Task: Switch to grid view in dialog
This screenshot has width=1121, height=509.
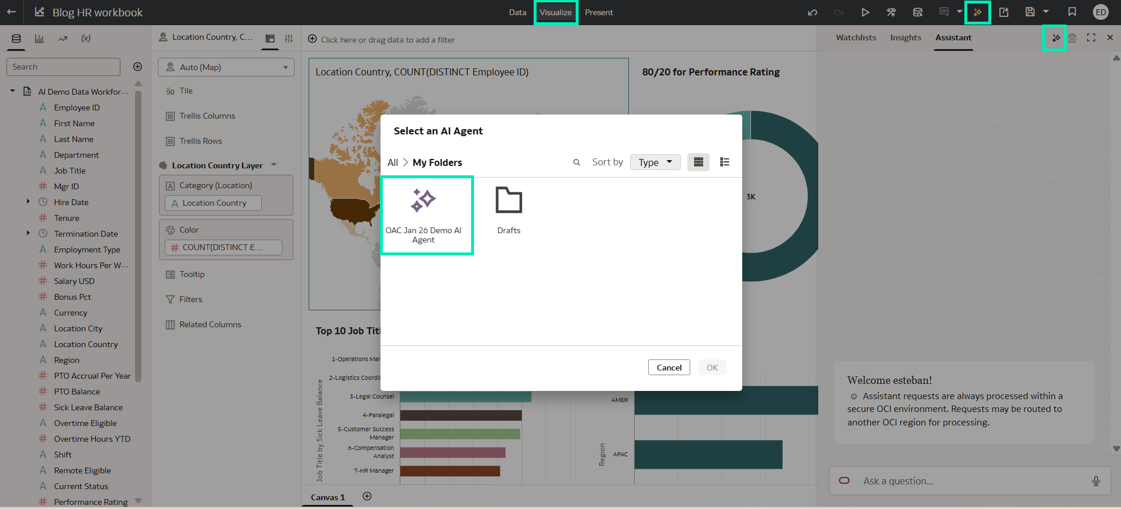Action: coord(698,162)
